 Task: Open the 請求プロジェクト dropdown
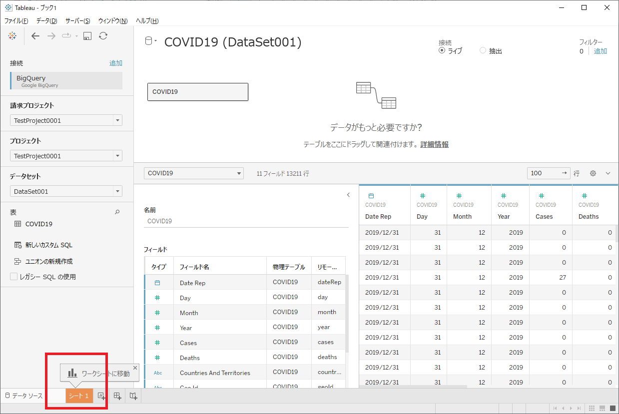(66, 120)
